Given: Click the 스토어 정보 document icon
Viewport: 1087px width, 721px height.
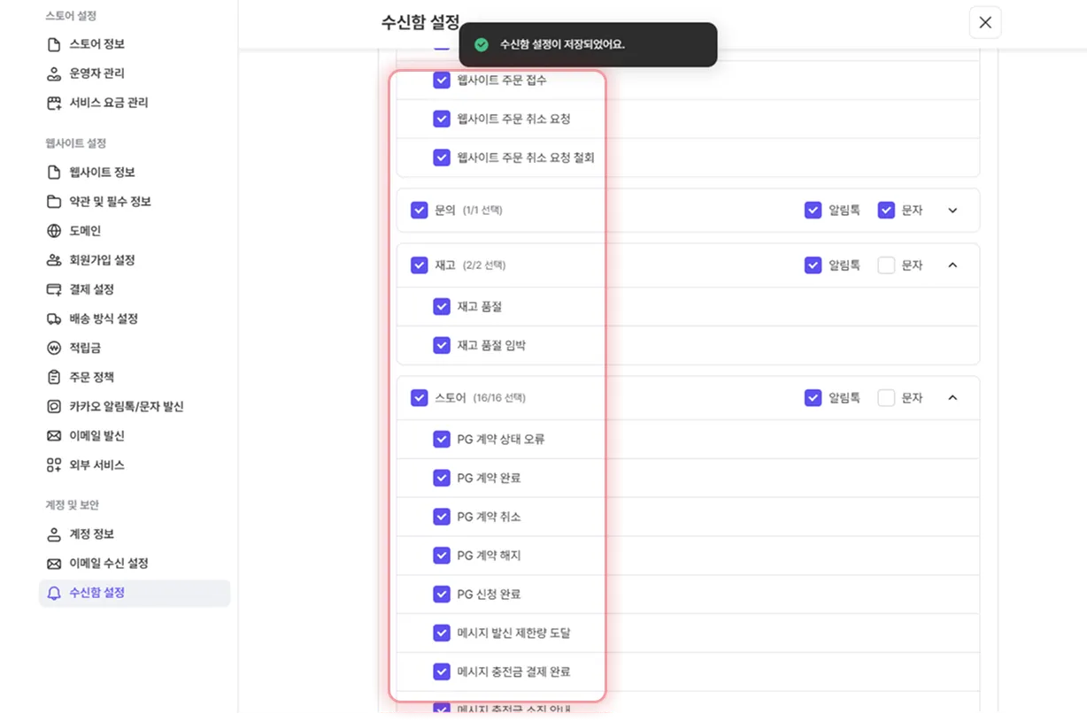Looking at the screenshot, I should (x=54, y=44).
